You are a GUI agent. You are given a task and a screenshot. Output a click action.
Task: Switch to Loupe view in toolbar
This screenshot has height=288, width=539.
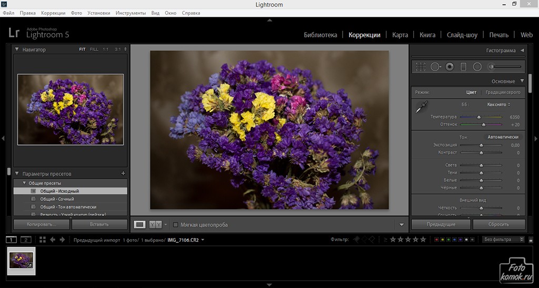139,224
